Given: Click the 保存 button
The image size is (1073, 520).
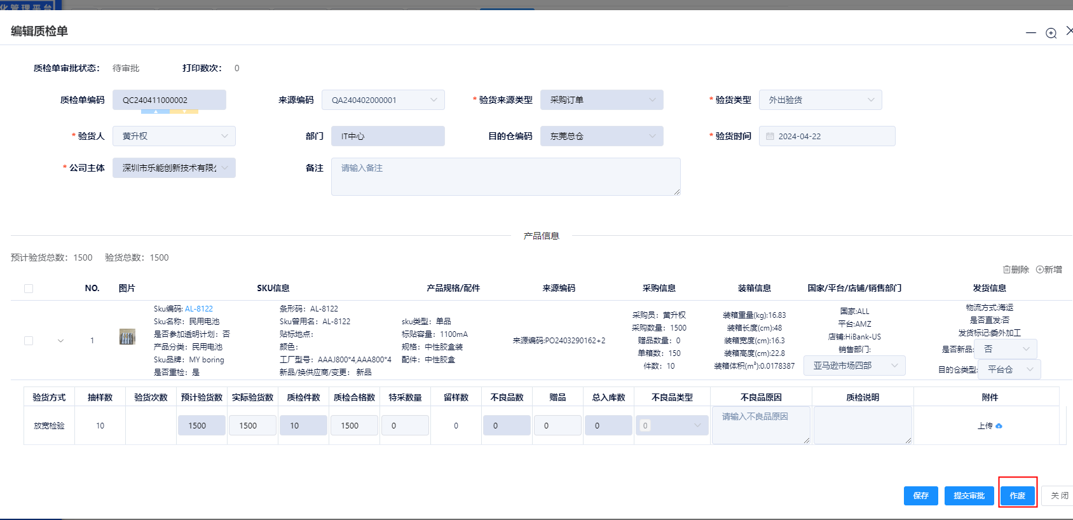Looking at the screenshot, I should coord(920,496).
